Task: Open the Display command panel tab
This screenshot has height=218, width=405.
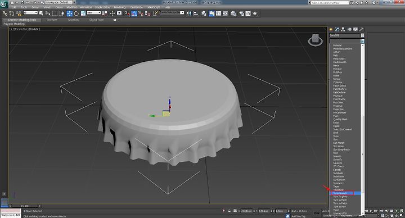Action: click(355, 29)
